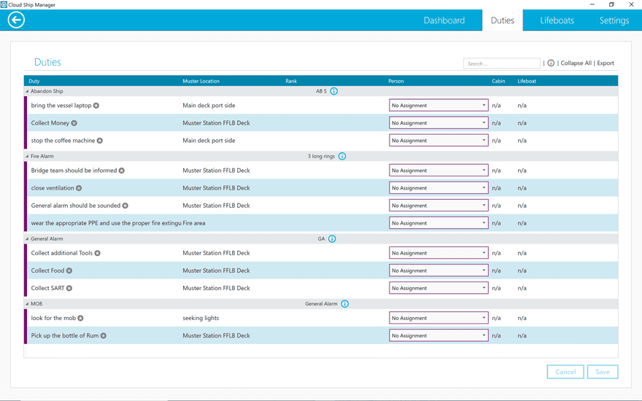Show info for MOB General Alarm signal
The height and width of the screenshot is (401, 642).
345,303
